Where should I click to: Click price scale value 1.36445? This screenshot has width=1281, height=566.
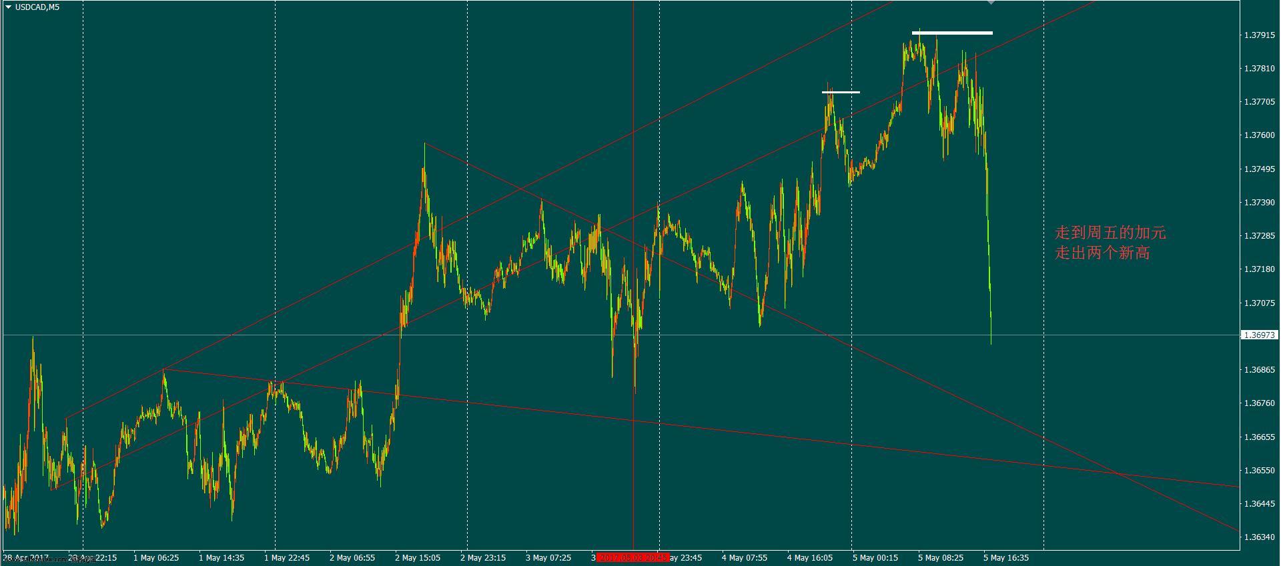point(1260,503)
